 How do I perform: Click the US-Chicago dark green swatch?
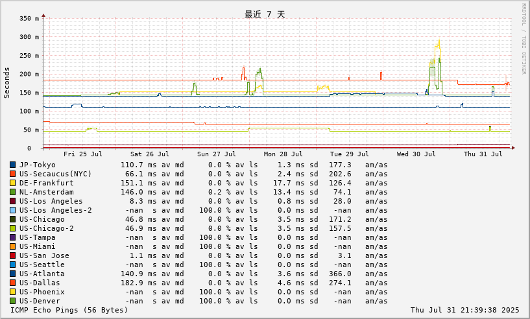[12, 220]
